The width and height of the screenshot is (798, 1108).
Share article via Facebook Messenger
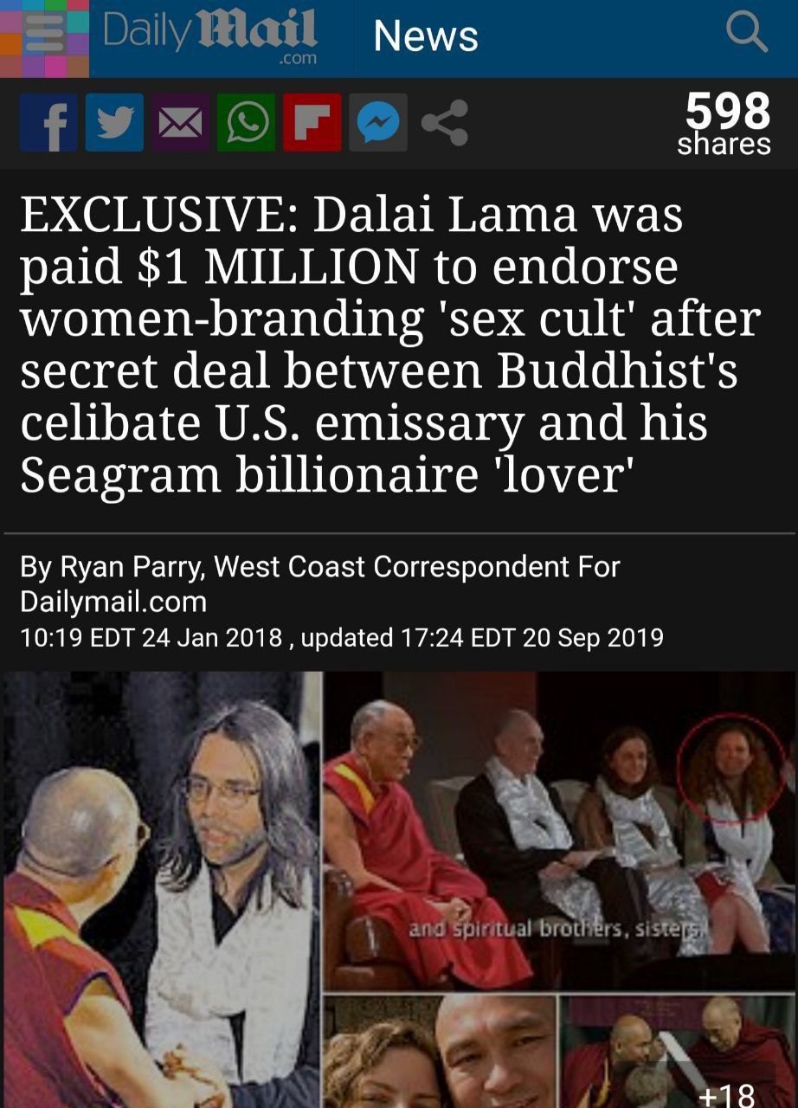tap(377, 123)
